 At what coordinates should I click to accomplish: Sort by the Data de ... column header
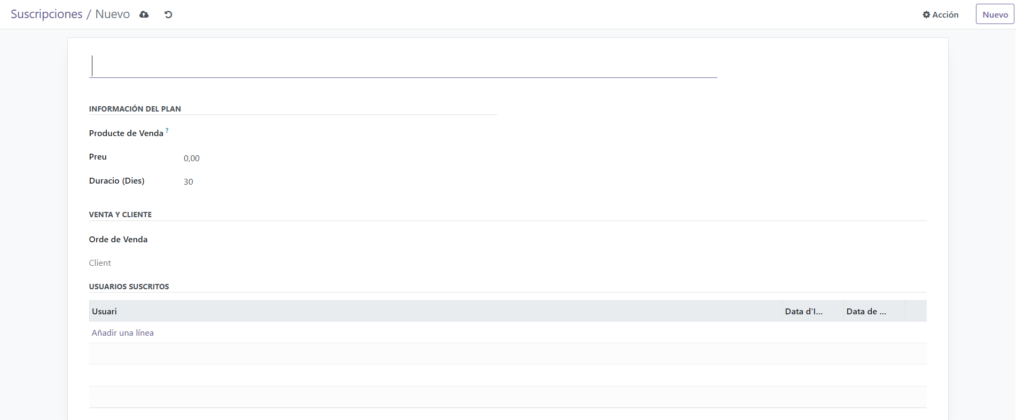(866, 311)
